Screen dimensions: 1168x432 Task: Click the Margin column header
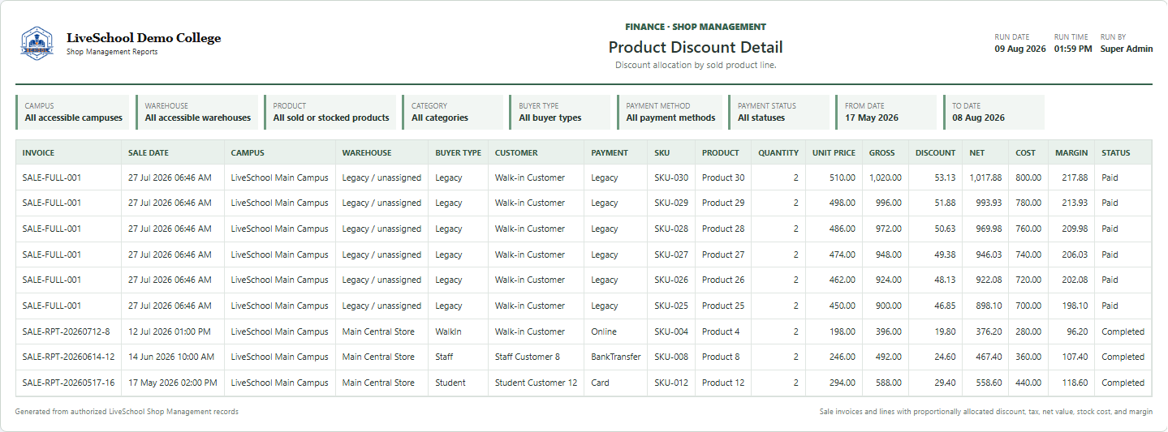[x=1071, y=152]
